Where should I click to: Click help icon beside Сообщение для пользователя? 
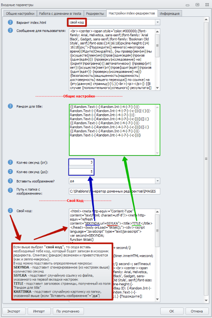pos(11,31)
